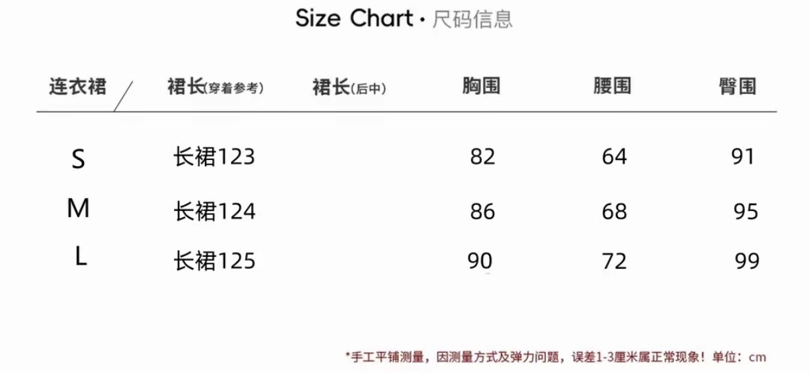Click the 臀围 column header

(737, 86)
